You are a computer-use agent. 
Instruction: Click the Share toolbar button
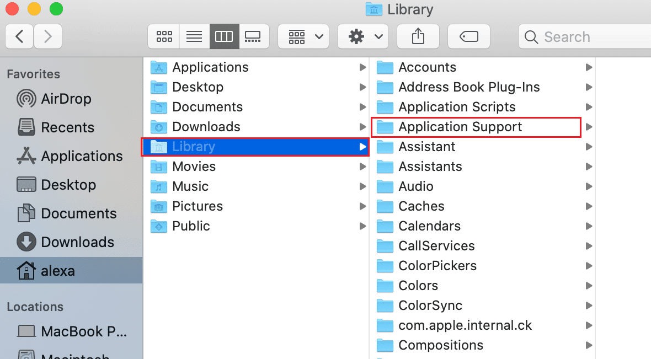pyautogui.click(x=418, y=36)
